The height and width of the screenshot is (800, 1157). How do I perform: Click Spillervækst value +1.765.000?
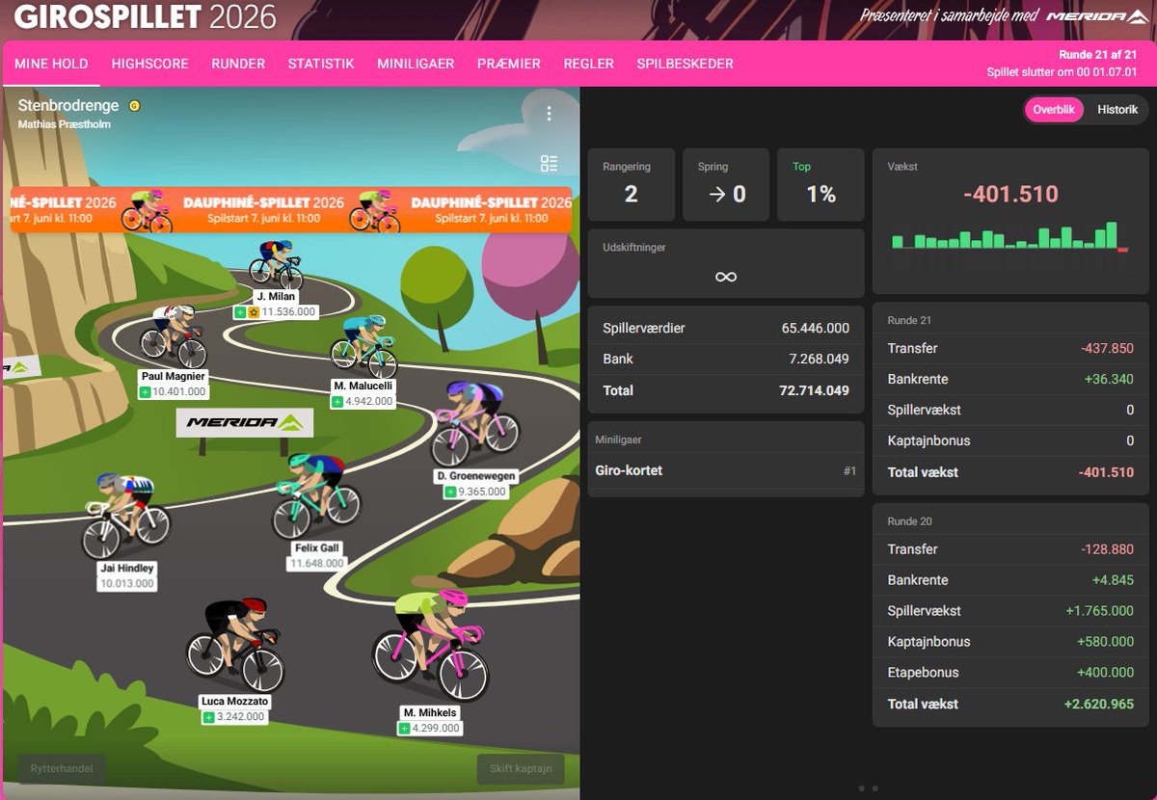pos(1099,611)
